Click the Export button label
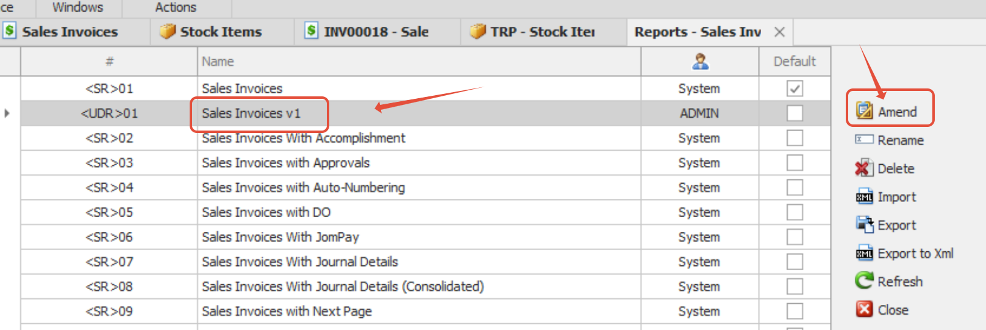986x330 pixels. [x=896, y=225]
